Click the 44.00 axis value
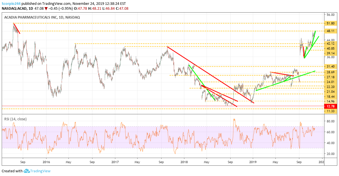Screen dimensions: 339x176 tap(330, 40)
